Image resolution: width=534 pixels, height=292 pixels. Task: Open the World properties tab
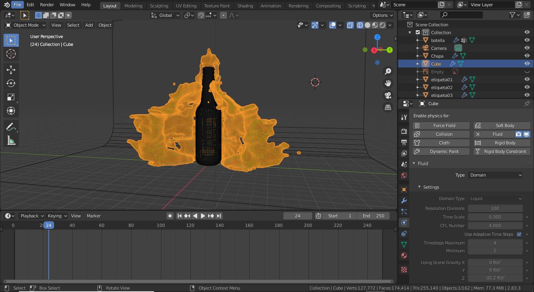tap(404, 175)
